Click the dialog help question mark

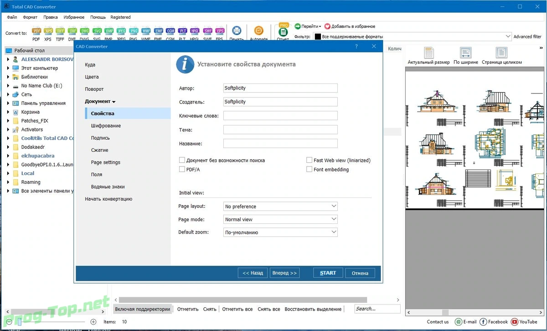pos(356,46)
